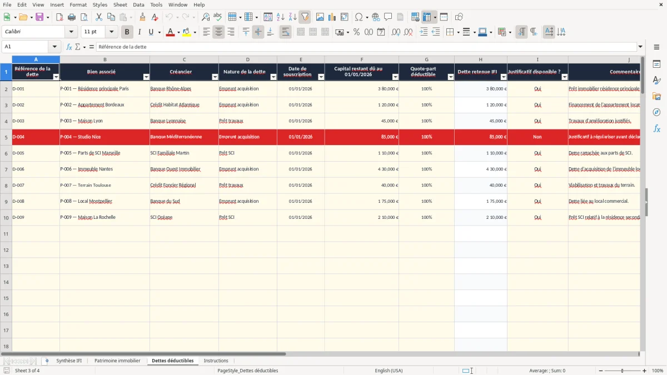Screen dimensions: 667x375
Task: Open Find & Replace tool
Action: point(206,17)
